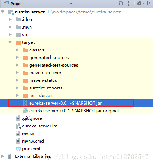Click the hide panel icon
This screenshot has width=153, height=164.
point(149,3)
